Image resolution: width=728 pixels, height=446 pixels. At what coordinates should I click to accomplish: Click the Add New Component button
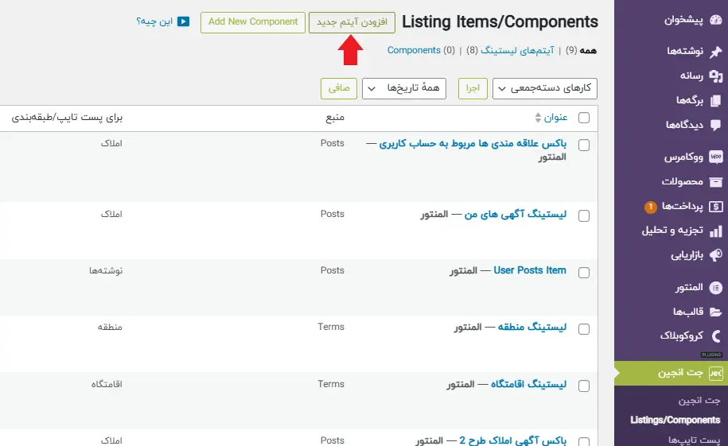tap(253, 22)
